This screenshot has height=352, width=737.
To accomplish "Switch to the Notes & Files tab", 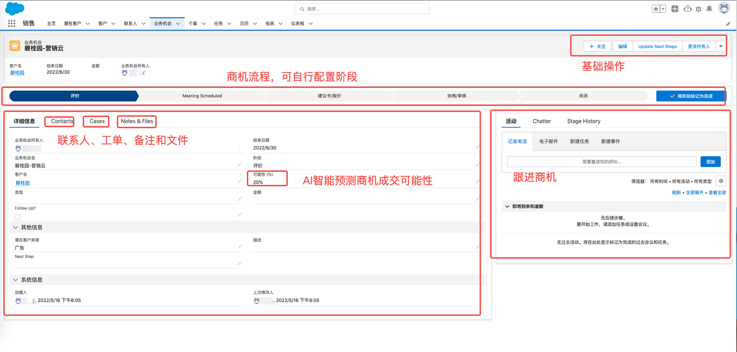I will 137,121.
